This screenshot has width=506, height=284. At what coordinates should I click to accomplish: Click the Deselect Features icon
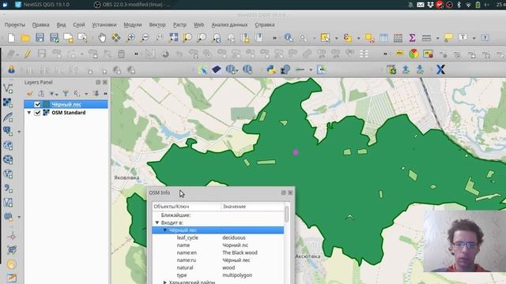[369, 38]
